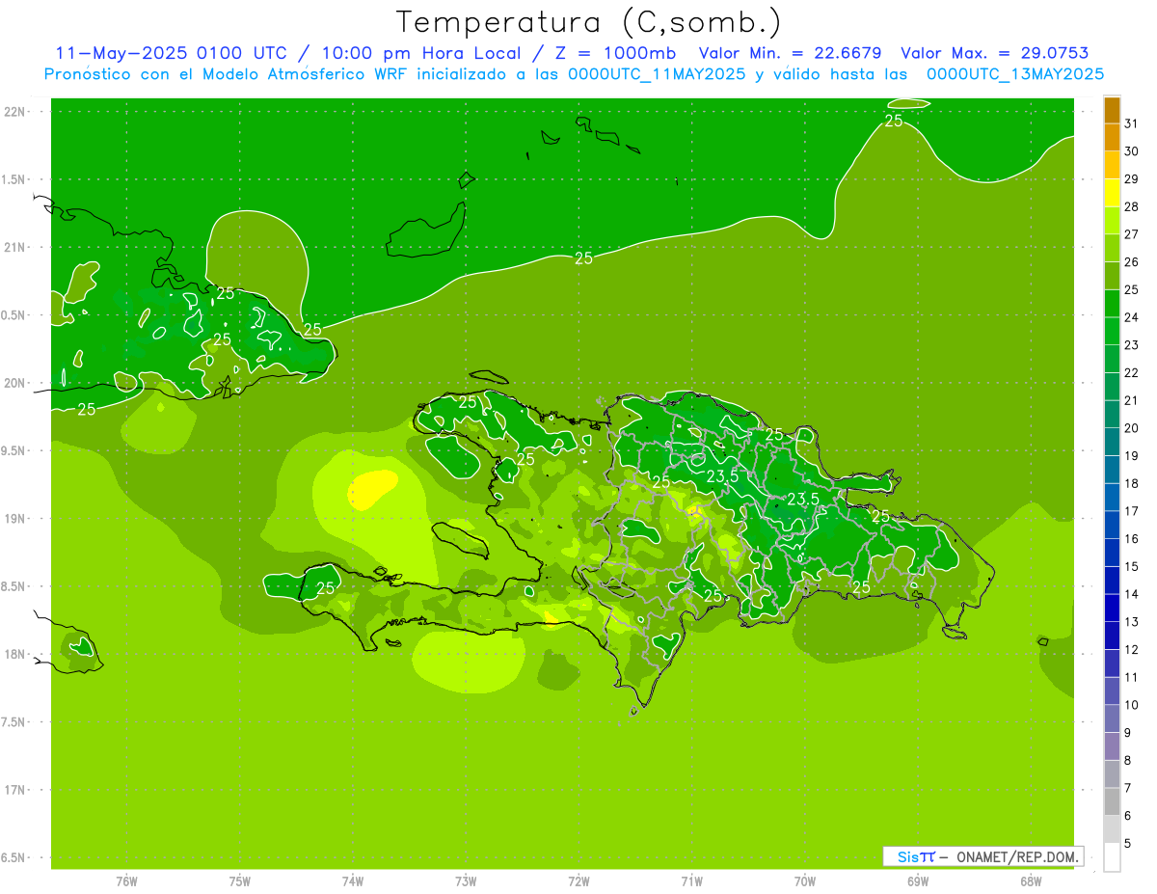Image resolution: width=1157 pixels, height=894 pixels.
Task: Select the "11-May-2025 0100 UTC" timestamp
Action: click(171, 53)
